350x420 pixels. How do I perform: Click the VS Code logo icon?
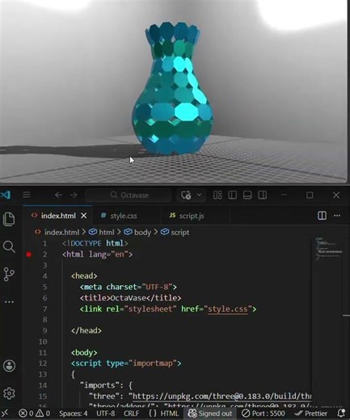click(x=6, y=195)
